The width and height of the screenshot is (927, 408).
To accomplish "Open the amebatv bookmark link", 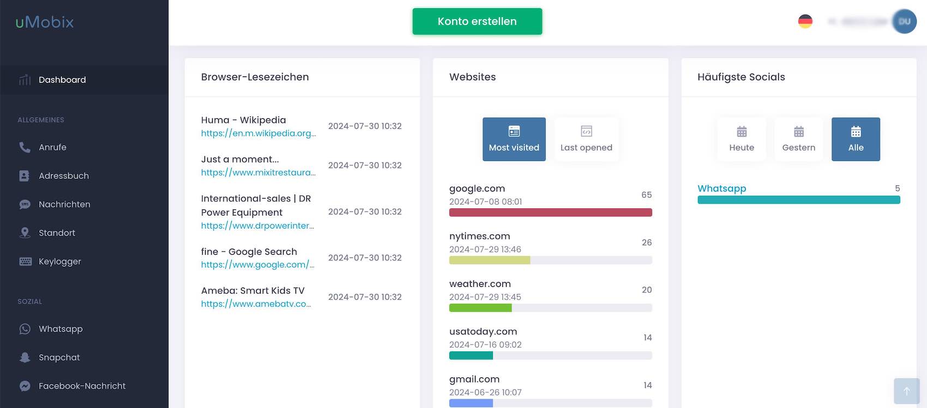I will (x=256, y=304).
